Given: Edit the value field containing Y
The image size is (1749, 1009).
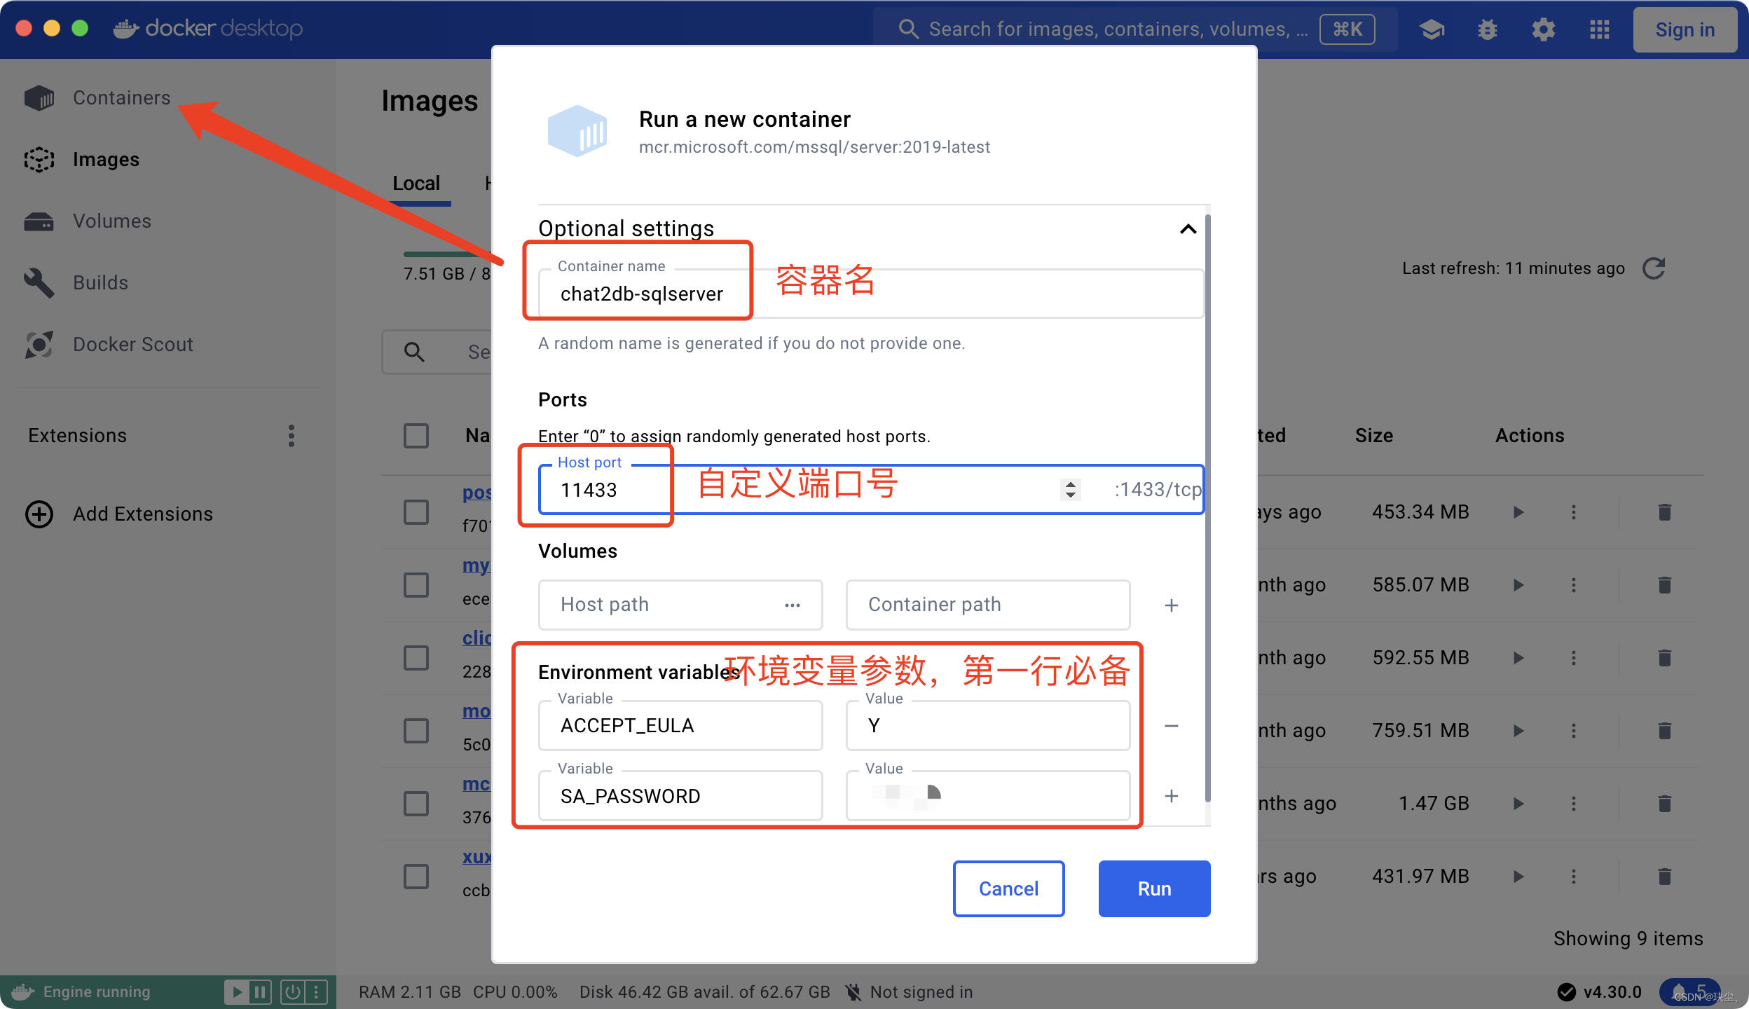Looking at the screenshot, I should pyautogui.click(x=988, y=726).
